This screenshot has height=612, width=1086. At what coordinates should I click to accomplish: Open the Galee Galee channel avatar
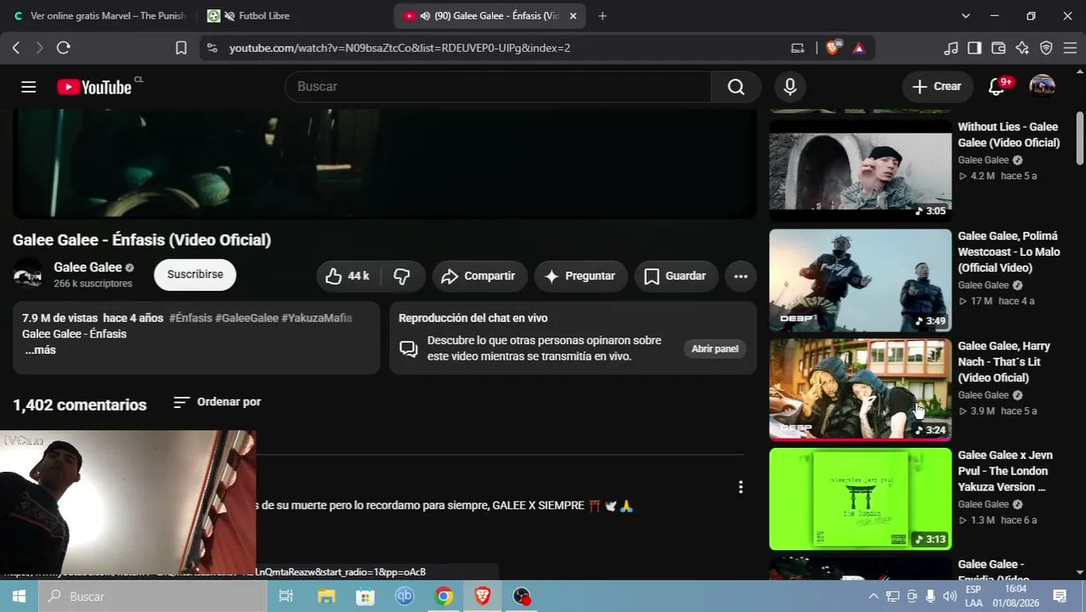coord(28,275)
